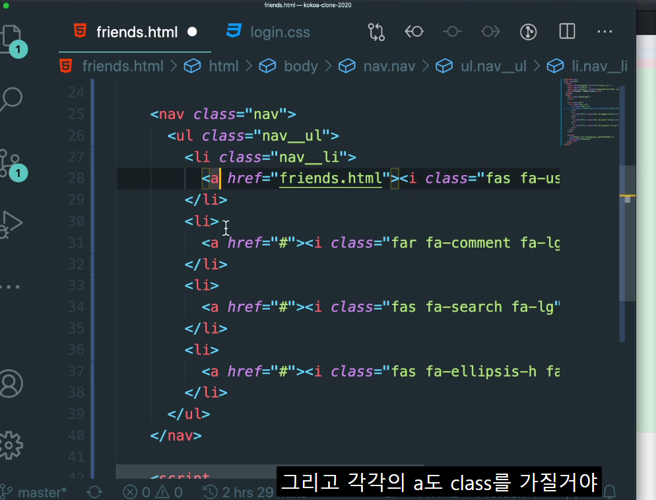The image size is (656, 500).
Task: Open the Git graph circular icon
Action: point(529,32)
